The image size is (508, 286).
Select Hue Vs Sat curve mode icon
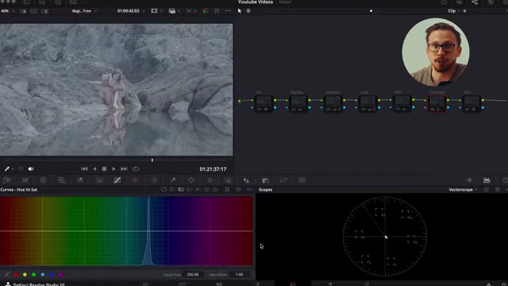point(181,190)
